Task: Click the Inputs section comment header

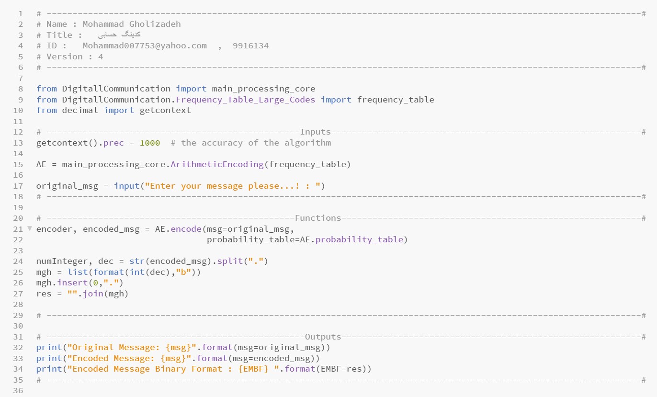Action: pyautogui.click(x=316, y=132)
